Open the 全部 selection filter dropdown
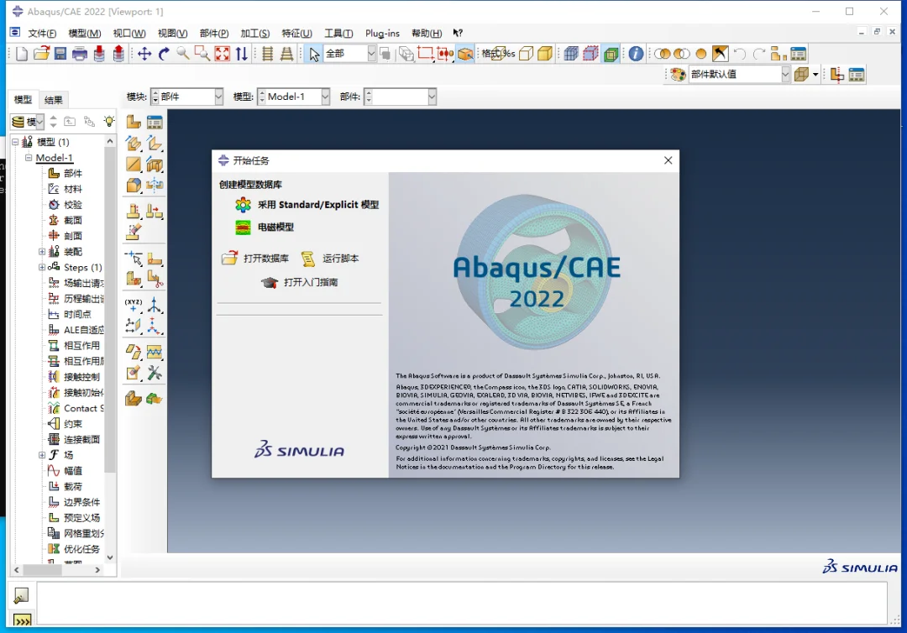 (x=349, y=54)
